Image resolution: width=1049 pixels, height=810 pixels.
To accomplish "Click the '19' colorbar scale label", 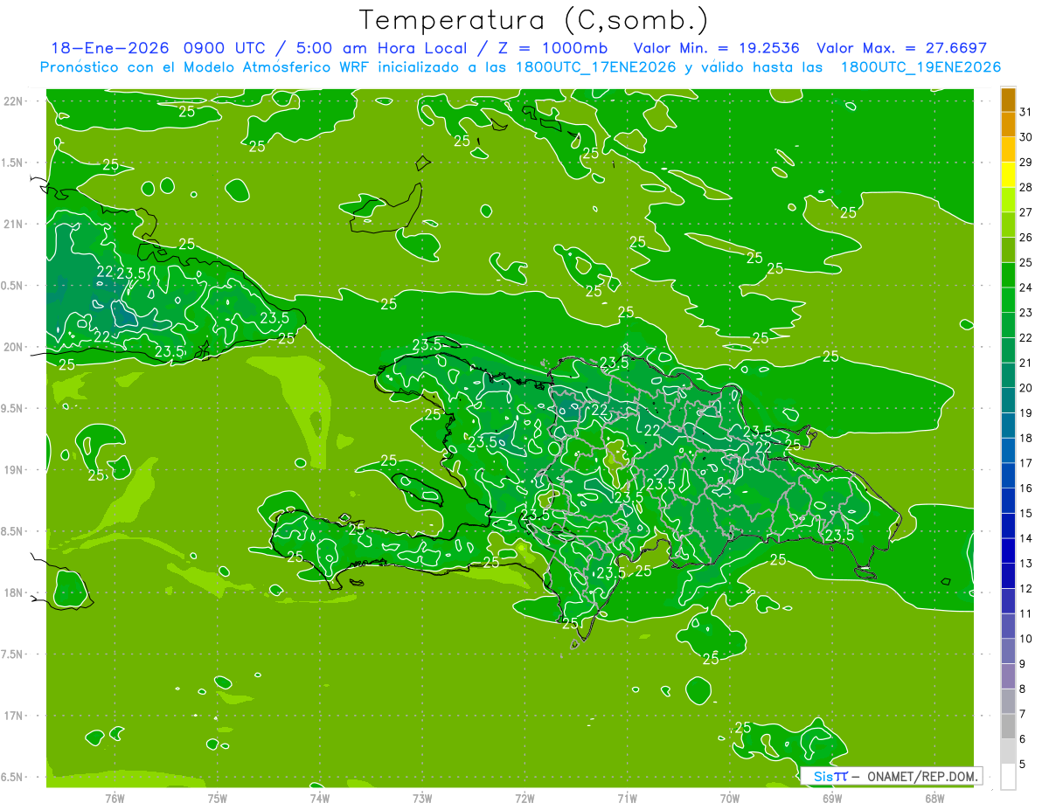I will (x=1026, y=412).
